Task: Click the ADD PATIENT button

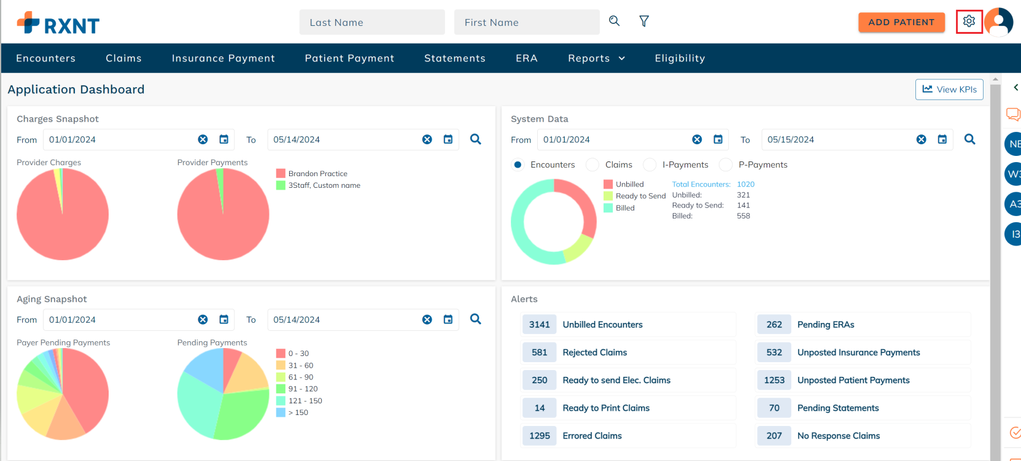Action: (x=901, y=22)
